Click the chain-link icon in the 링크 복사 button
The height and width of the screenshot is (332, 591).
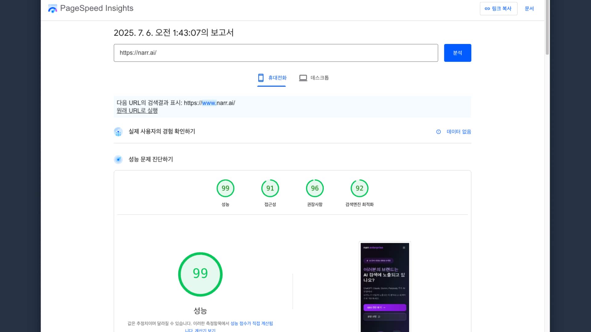[x=487, y=9]
